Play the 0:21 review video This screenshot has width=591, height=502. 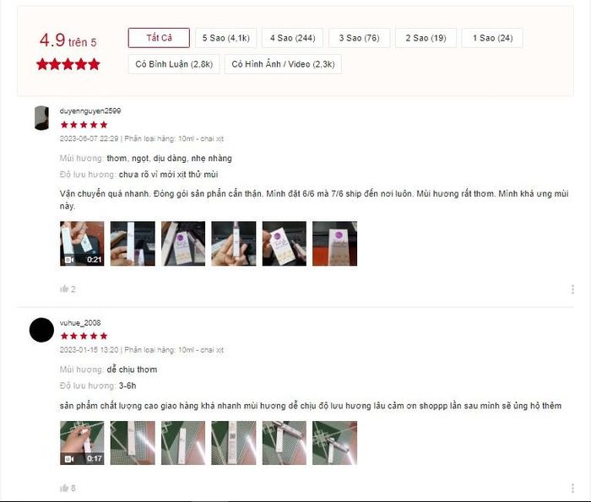coord(82,244)
